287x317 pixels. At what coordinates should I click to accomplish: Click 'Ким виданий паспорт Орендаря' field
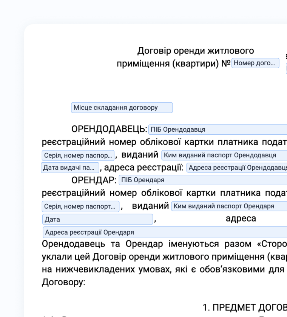(229, 206)
